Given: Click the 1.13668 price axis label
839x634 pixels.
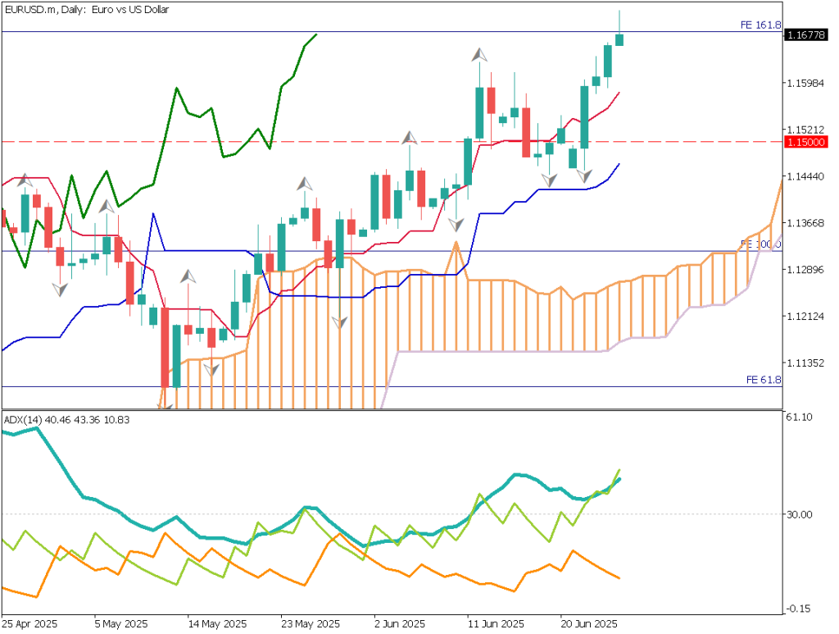Looking at the screenshot, I should tap(805, 223).
